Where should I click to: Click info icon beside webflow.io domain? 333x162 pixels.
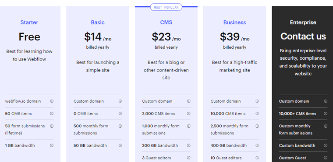pos(52,101)
